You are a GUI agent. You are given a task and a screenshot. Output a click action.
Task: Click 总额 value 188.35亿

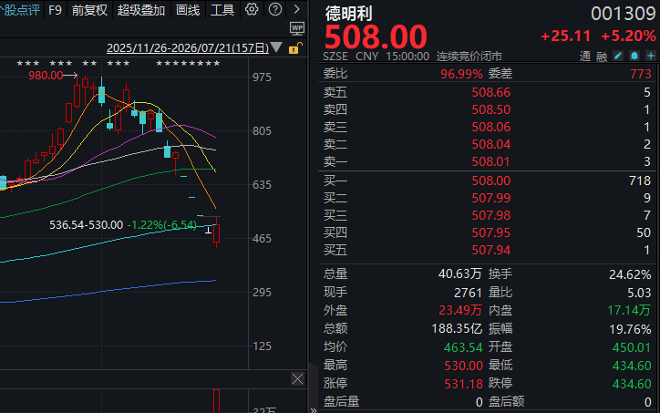457,328
